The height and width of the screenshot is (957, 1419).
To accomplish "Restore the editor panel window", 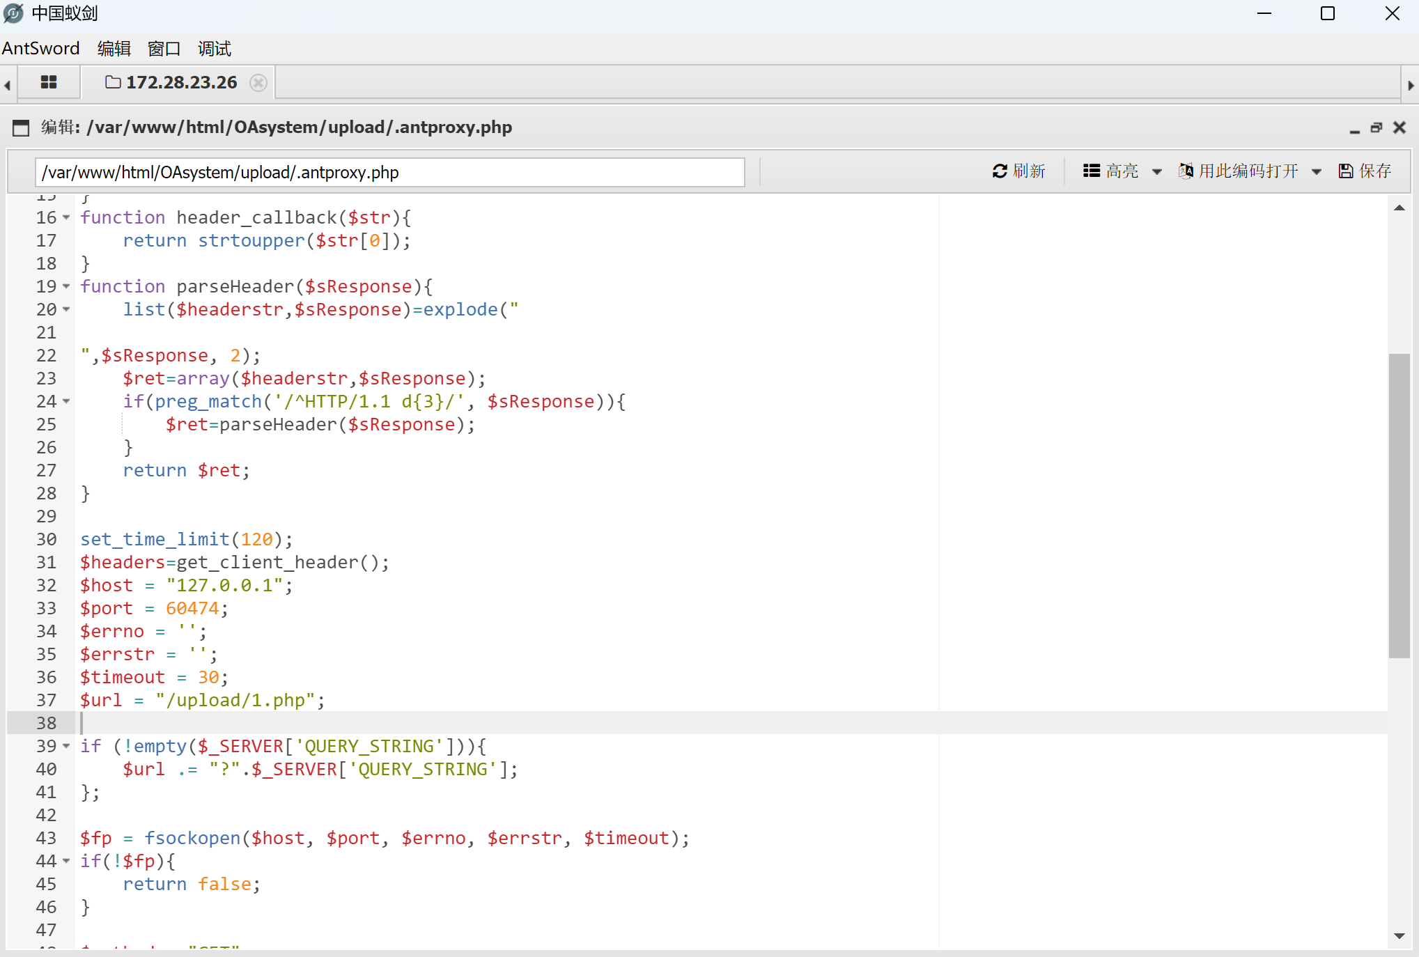I will click(1376, 127).
